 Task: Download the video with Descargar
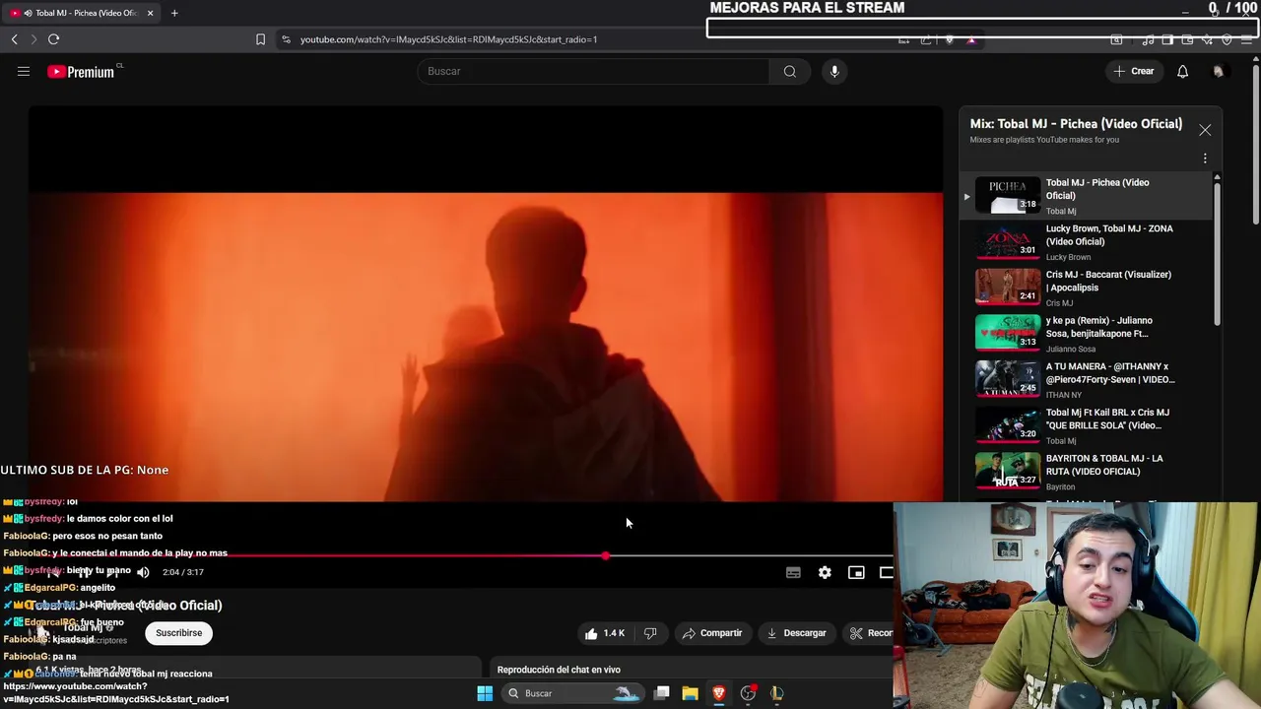click(x=796, y=633)
